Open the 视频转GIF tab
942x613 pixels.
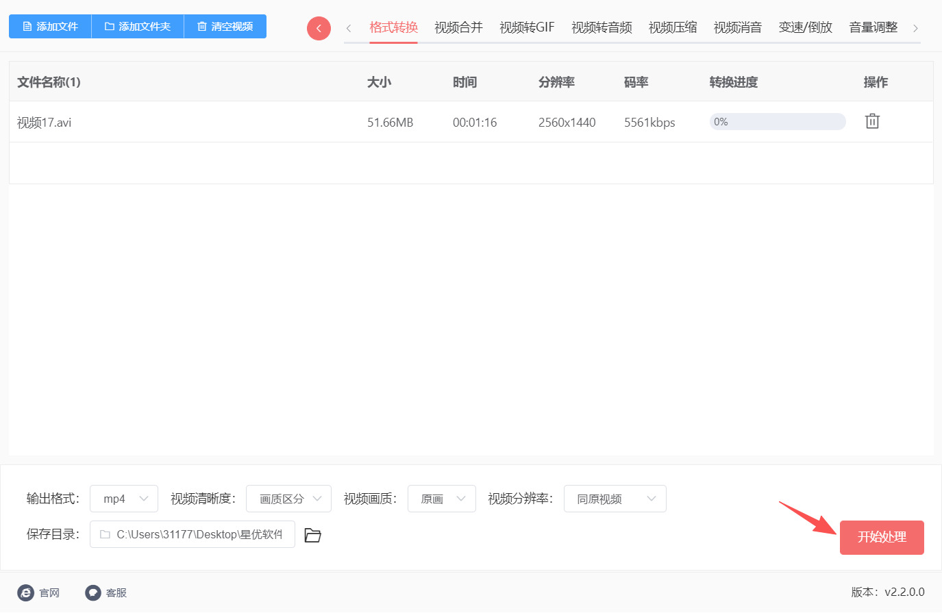point(527,27)
